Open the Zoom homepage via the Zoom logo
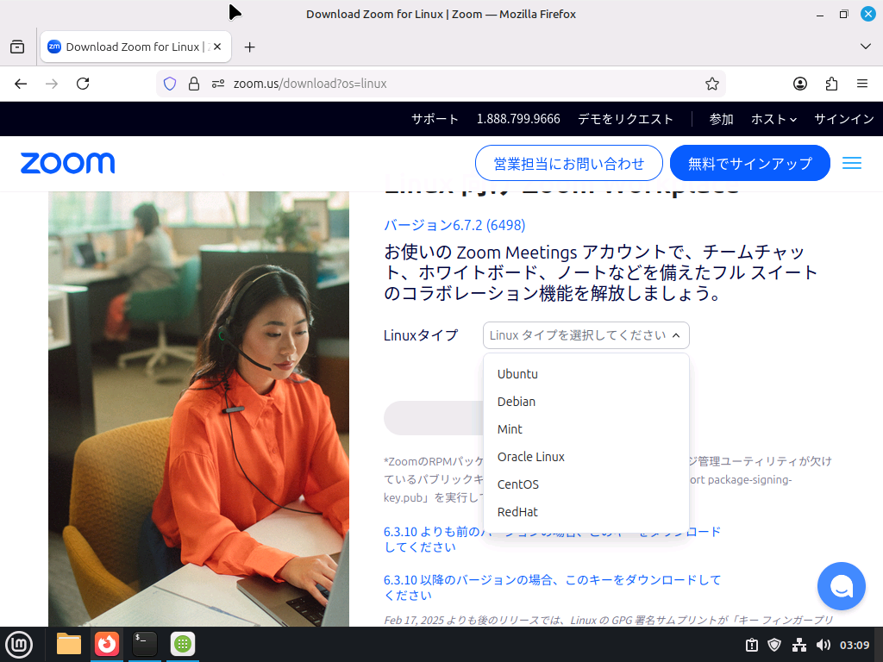Screen dimensions: 883x662 click(x=67, y=163)
